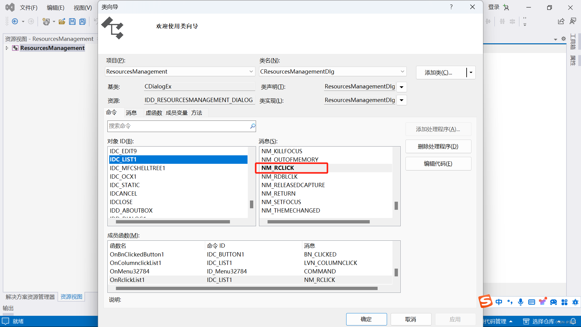Click the class wizard help question mark

pyautogui.click(x=451, y=7)
